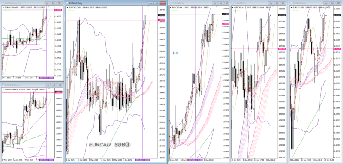Select purple date label on Weekly time axis
The image size is (343, 164).
coord(47,160)
